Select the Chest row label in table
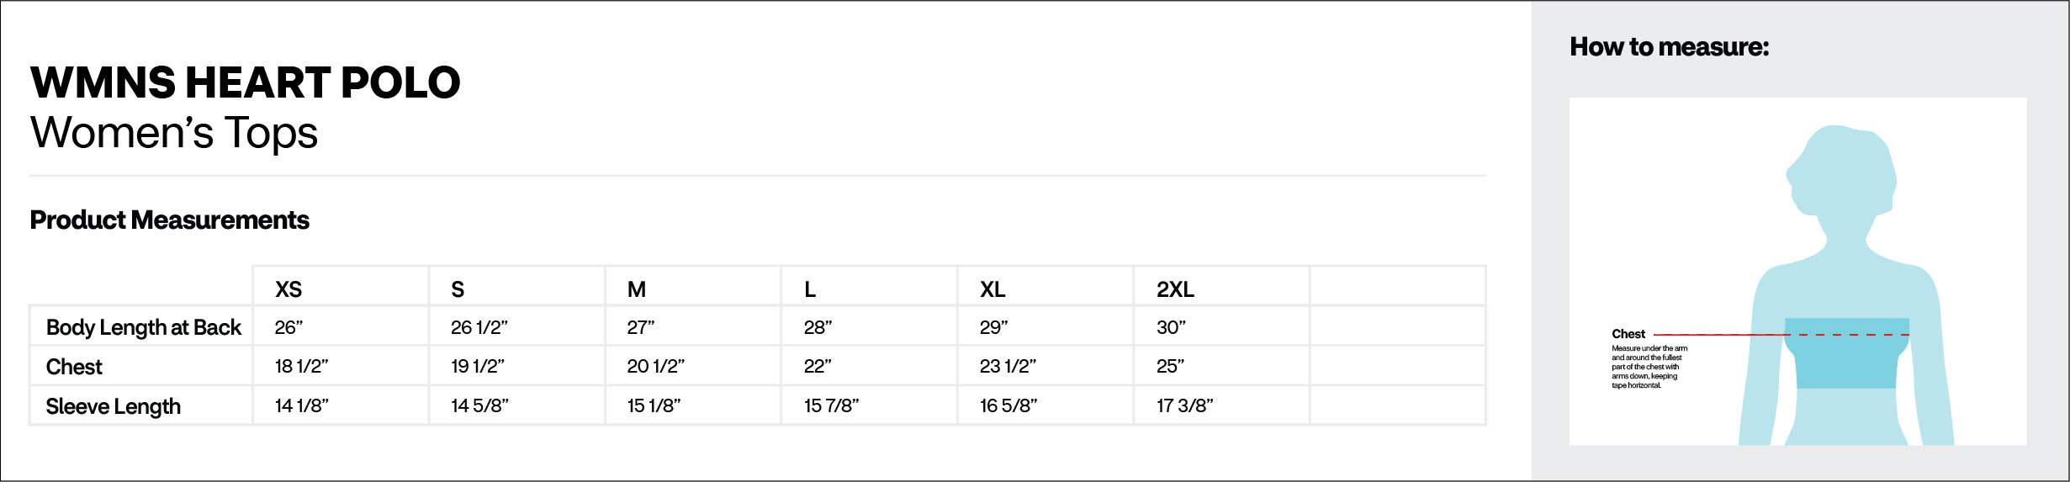Screen dimensions: 2070x482 point(74,367)
